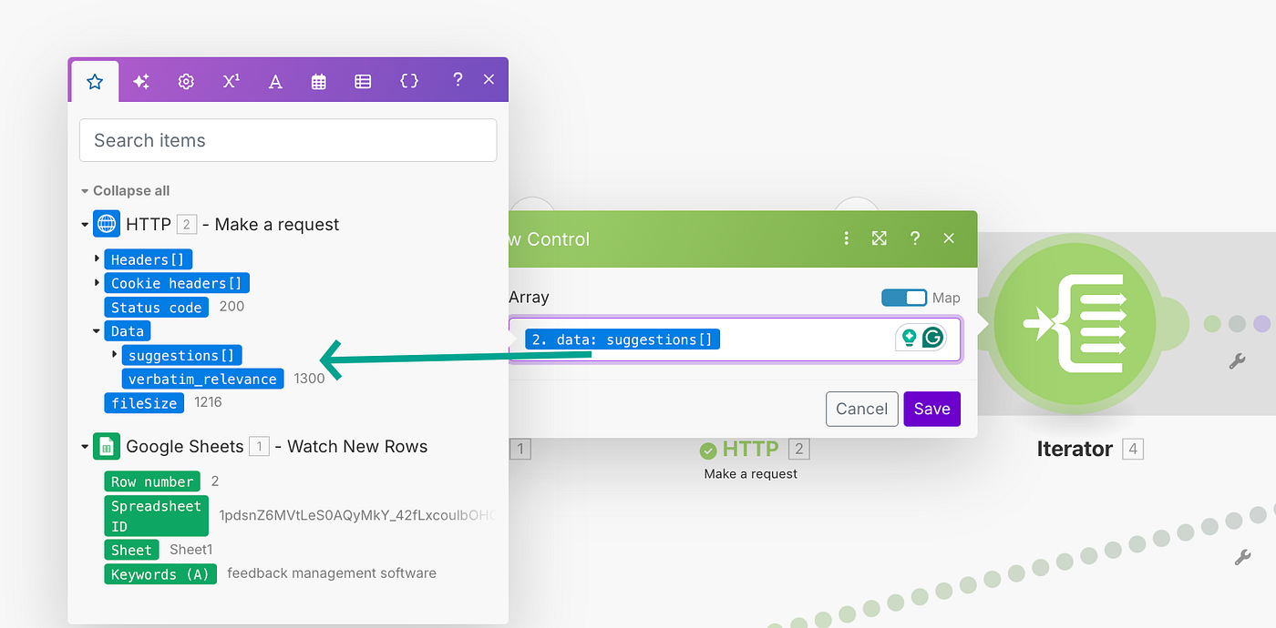Expand the Cookie headers[] item

pyautogui.click(x=98, y=283)
